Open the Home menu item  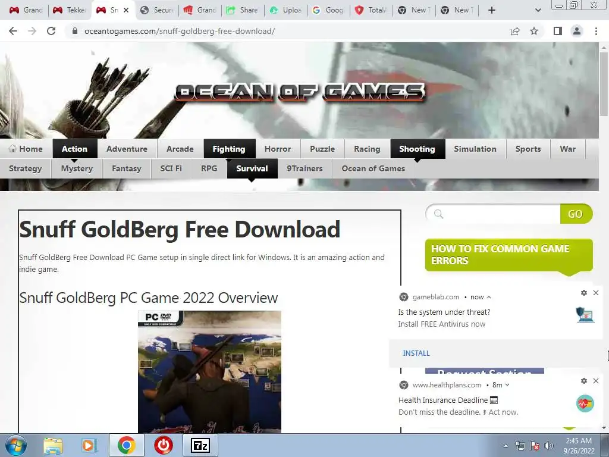pyautogui.click(x=26, y=149)
